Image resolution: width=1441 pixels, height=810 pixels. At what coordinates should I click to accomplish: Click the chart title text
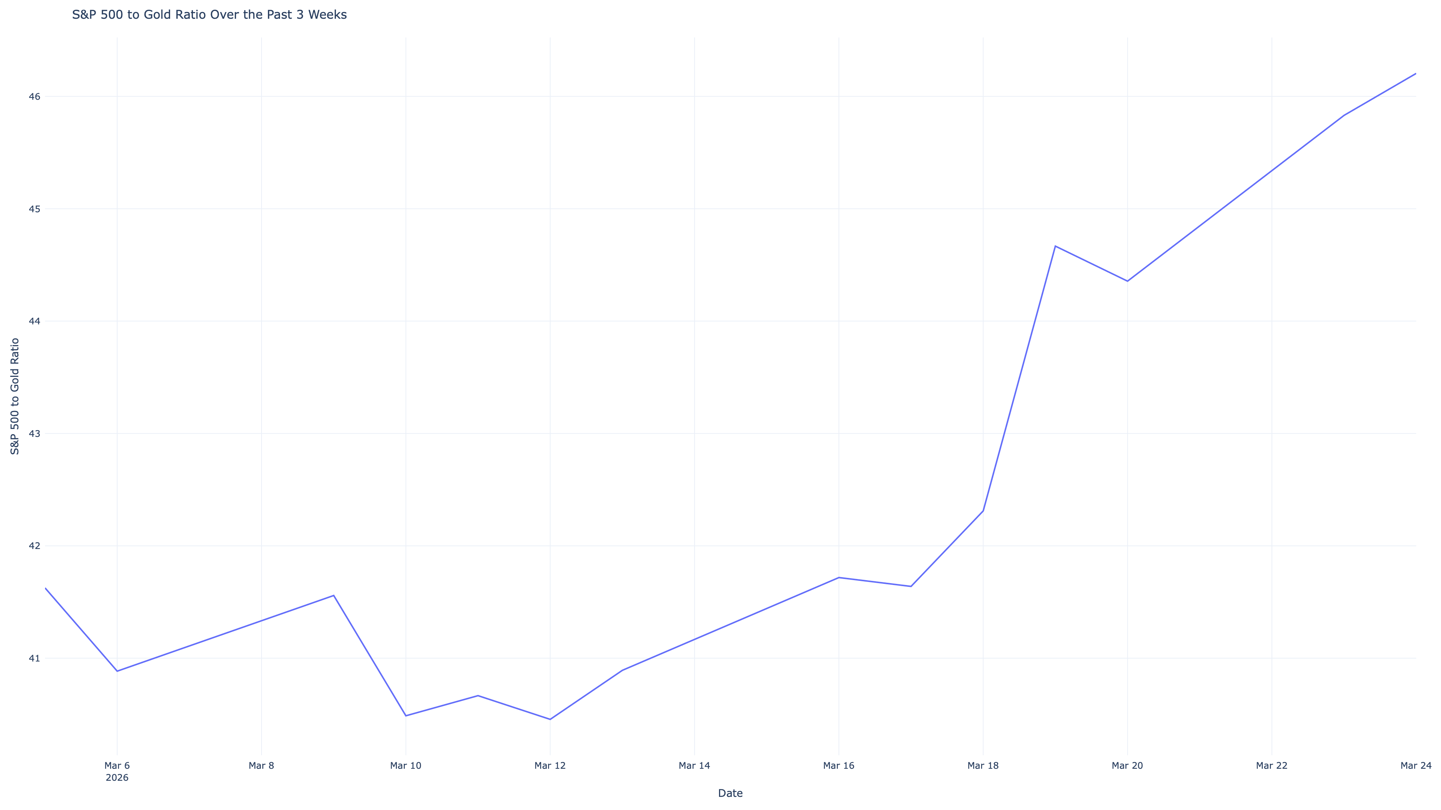point(209,15)
